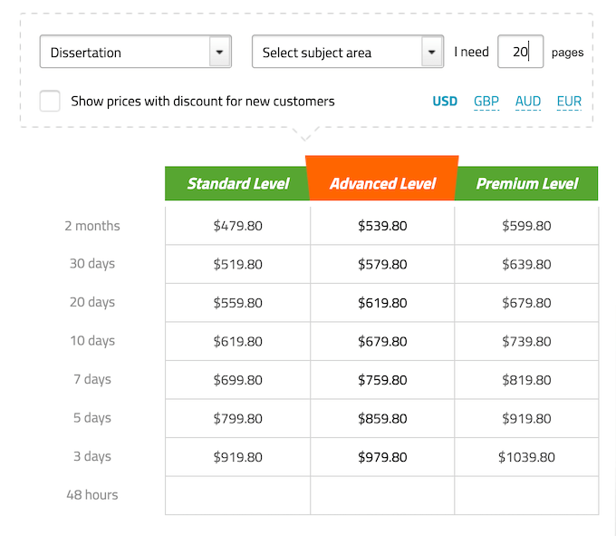
Task: Select $1039.80 Premium price for 3 days
Action: pyautogui.click(x=526, y=457)
